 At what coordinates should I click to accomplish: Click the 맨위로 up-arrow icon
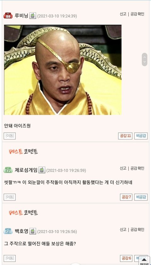[144, 260]
